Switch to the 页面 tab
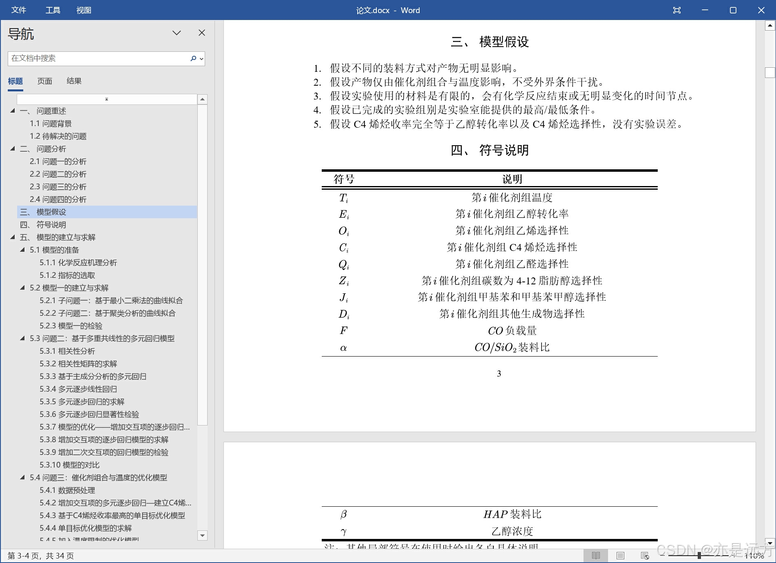The image size is (776, 563). coord(45,81)
